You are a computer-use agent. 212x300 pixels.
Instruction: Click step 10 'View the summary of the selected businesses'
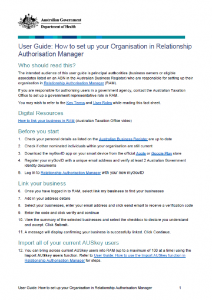[x=106, y=222]
